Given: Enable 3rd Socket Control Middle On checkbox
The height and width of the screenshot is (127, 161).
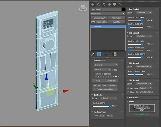Looking at the screenshot, I should pyautogui.click(x=151, y=50).
